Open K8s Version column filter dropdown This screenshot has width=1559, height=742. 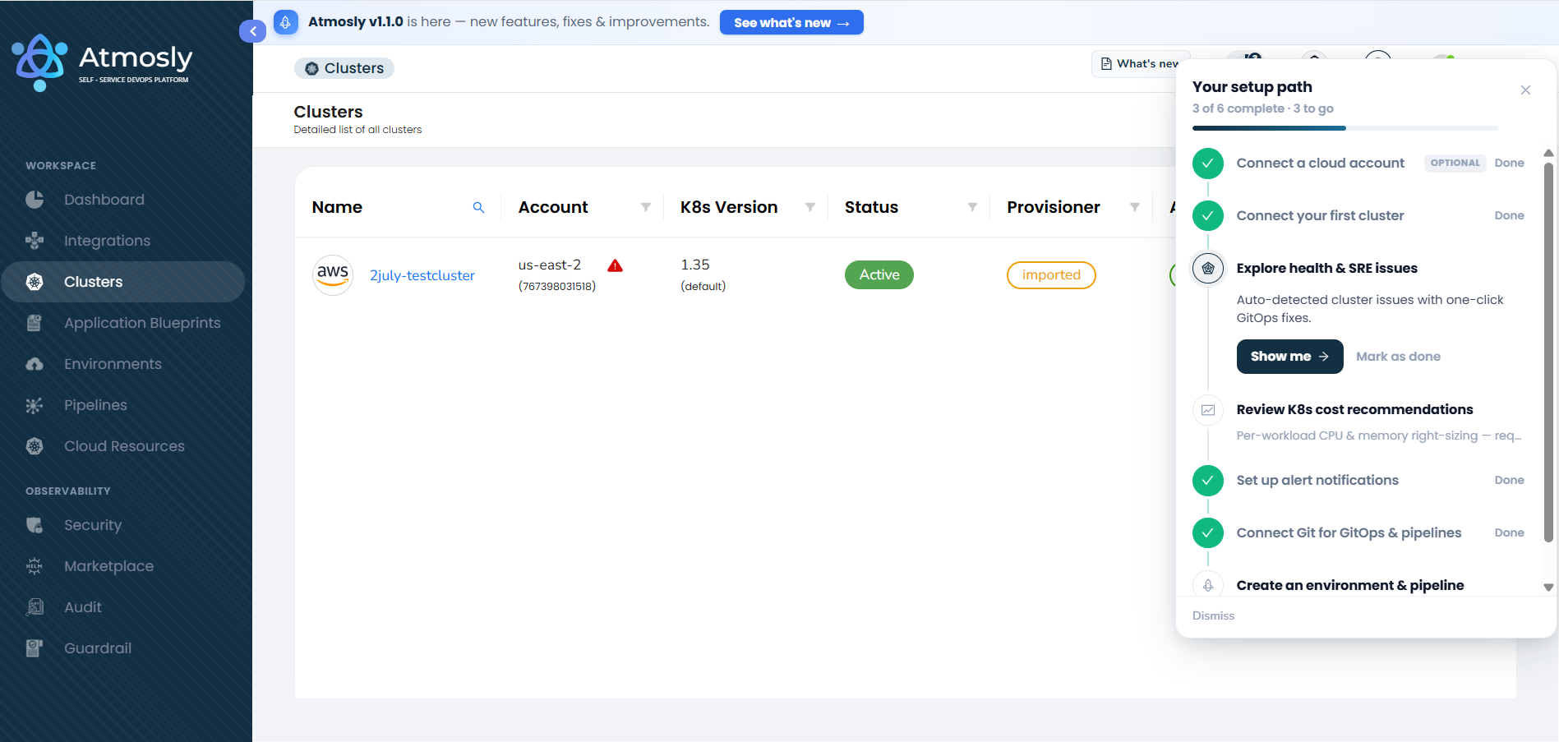coord(810,207)
